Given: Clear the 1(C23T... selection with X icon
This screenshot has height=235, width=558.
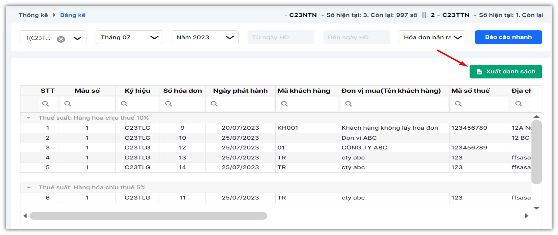Looking at the screenshot, I should [61, 39].
